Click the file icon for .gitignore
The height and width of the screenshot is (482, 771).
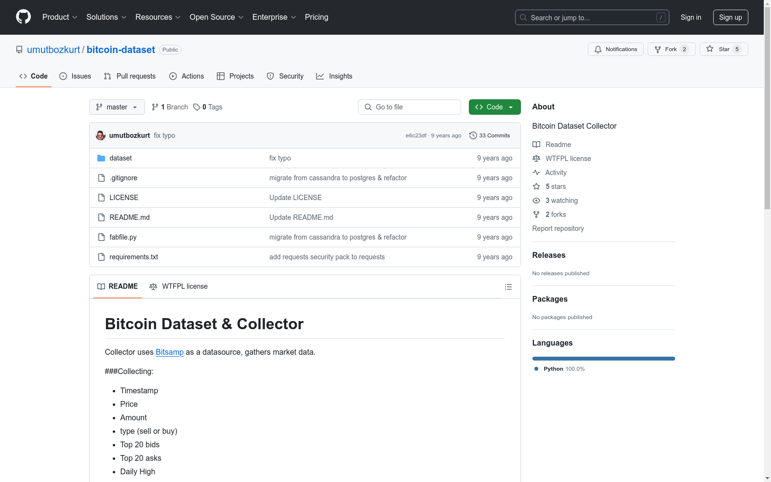click(101, 178)
